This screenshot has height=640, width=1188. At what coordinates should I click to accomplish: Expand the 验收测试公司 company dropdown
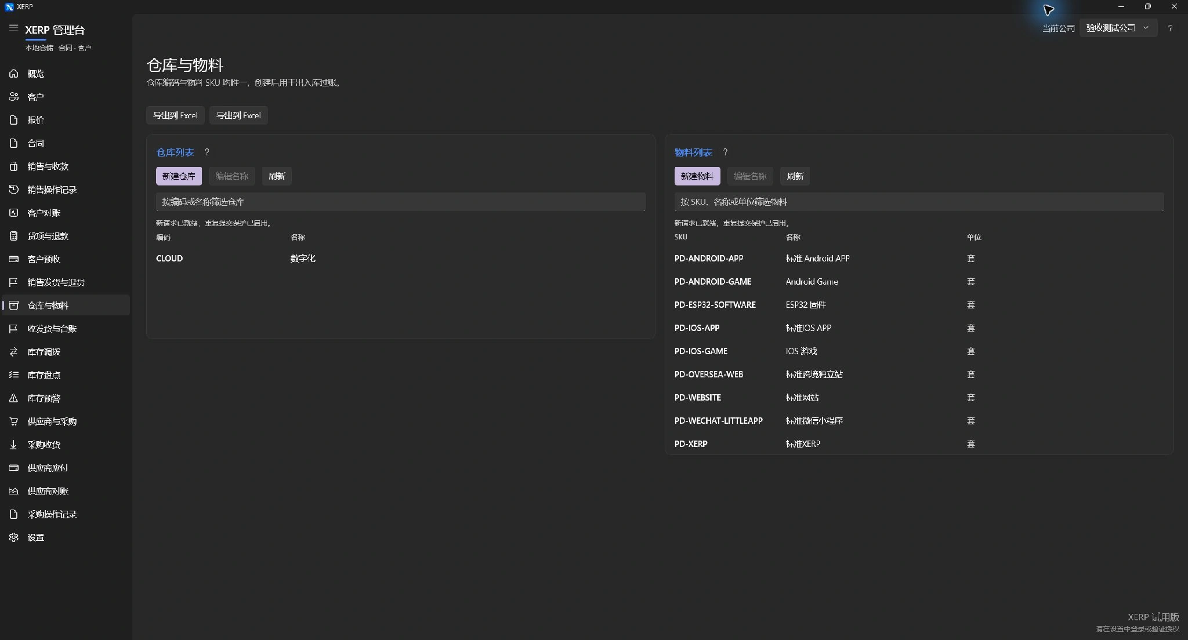[x=1118, y=28]
